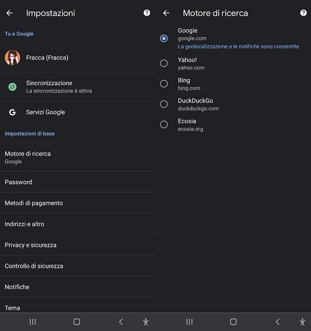Tap back chevron in left navigation bar
Screen dimensions: 311x331
121,322
